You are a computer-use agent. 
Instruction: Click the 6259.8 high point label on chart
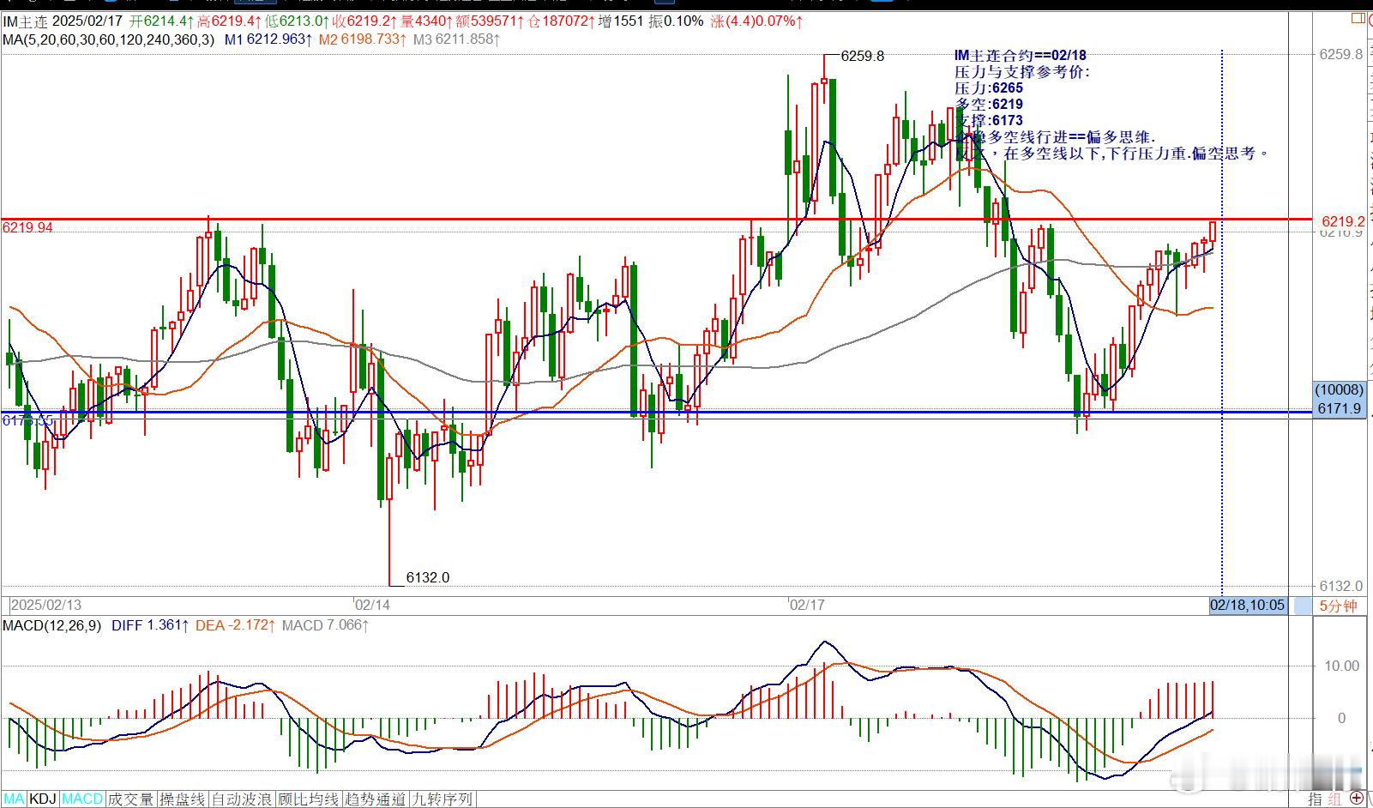(x=862, y=56)
